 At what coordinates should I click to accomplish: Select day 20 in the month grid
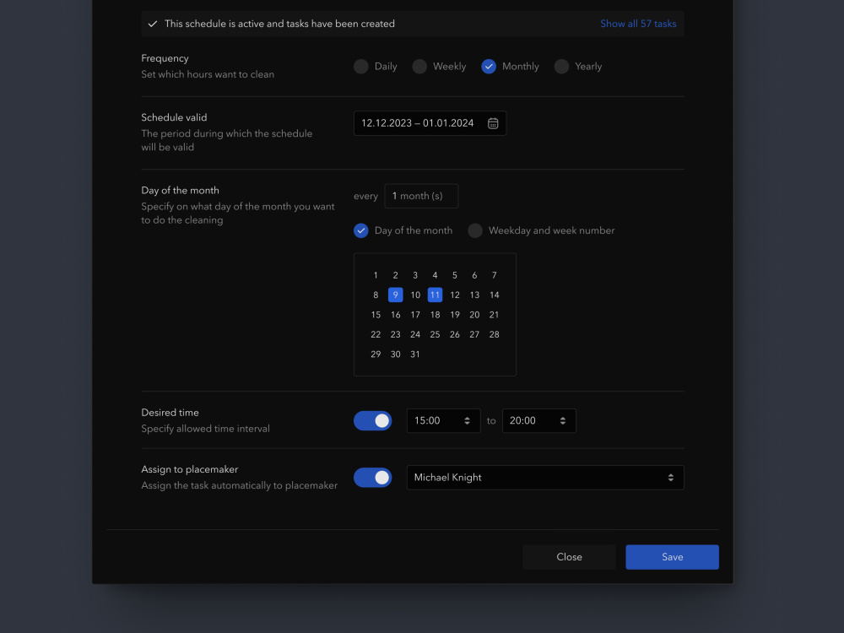pyautogui.click(x=474, y=315)
